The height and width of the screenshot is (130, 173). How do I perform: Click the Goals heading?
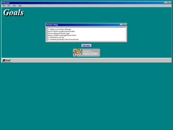point(13,13)
